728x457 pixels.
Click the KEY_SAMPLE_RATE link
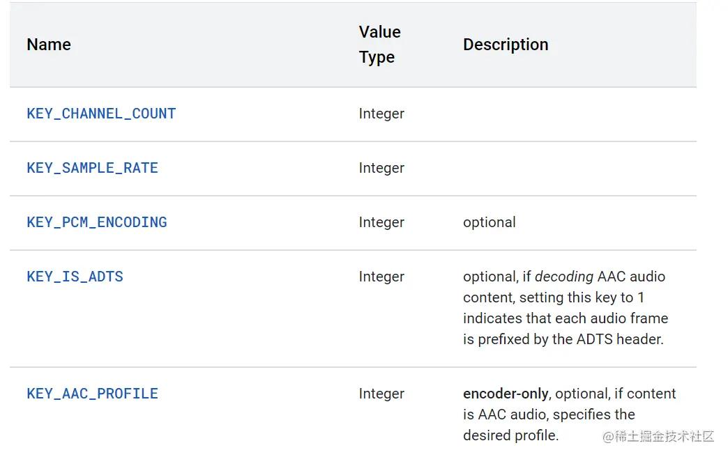point(92,168)
